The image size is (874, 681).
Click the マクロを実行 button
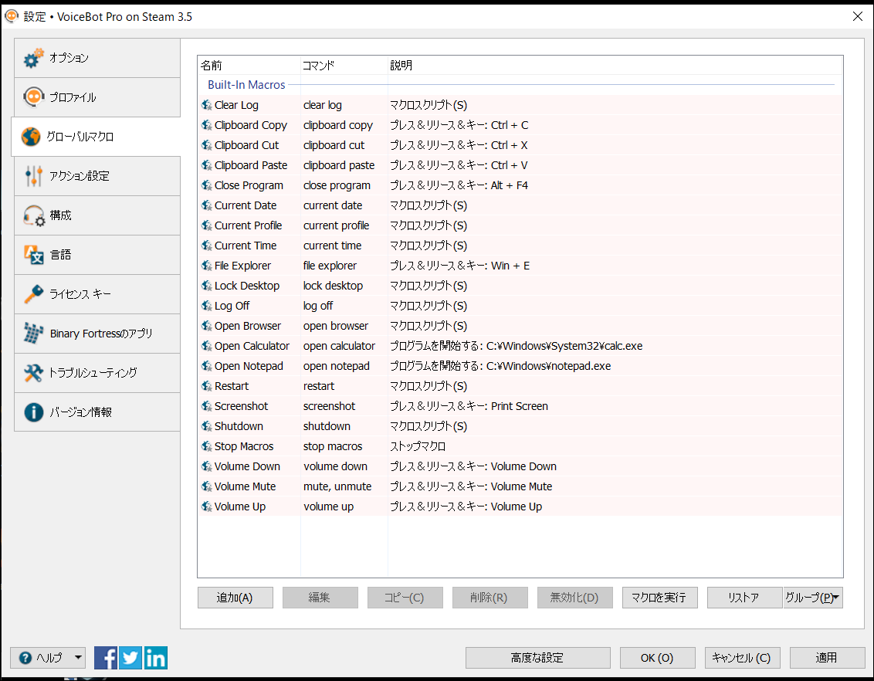660,598
